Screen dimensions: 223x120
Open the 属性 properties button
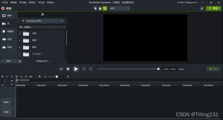[x=213, y=69]
